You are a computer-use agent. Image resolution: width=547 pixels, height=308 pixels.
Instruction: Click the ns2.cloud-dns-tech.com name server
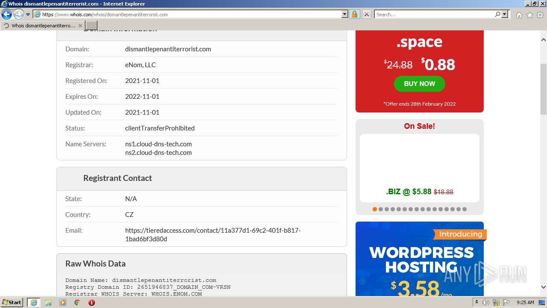point(159,153)
